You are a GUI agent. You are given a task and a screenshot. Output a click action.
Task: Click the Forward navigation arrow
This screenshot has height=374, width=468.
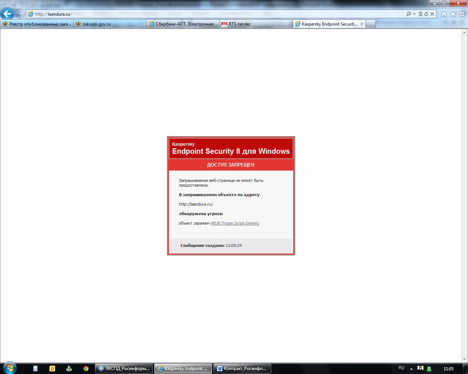[x=20, y=14]
